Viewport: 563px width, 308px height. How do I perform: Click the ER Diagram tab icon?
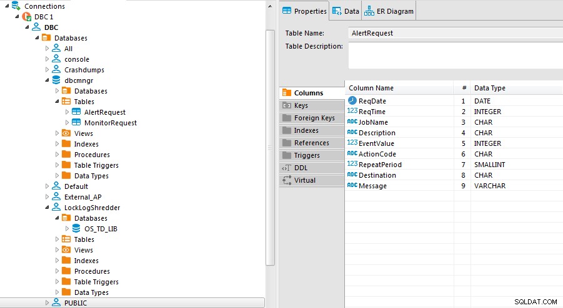pyautogui.click(x=369, y=11)
